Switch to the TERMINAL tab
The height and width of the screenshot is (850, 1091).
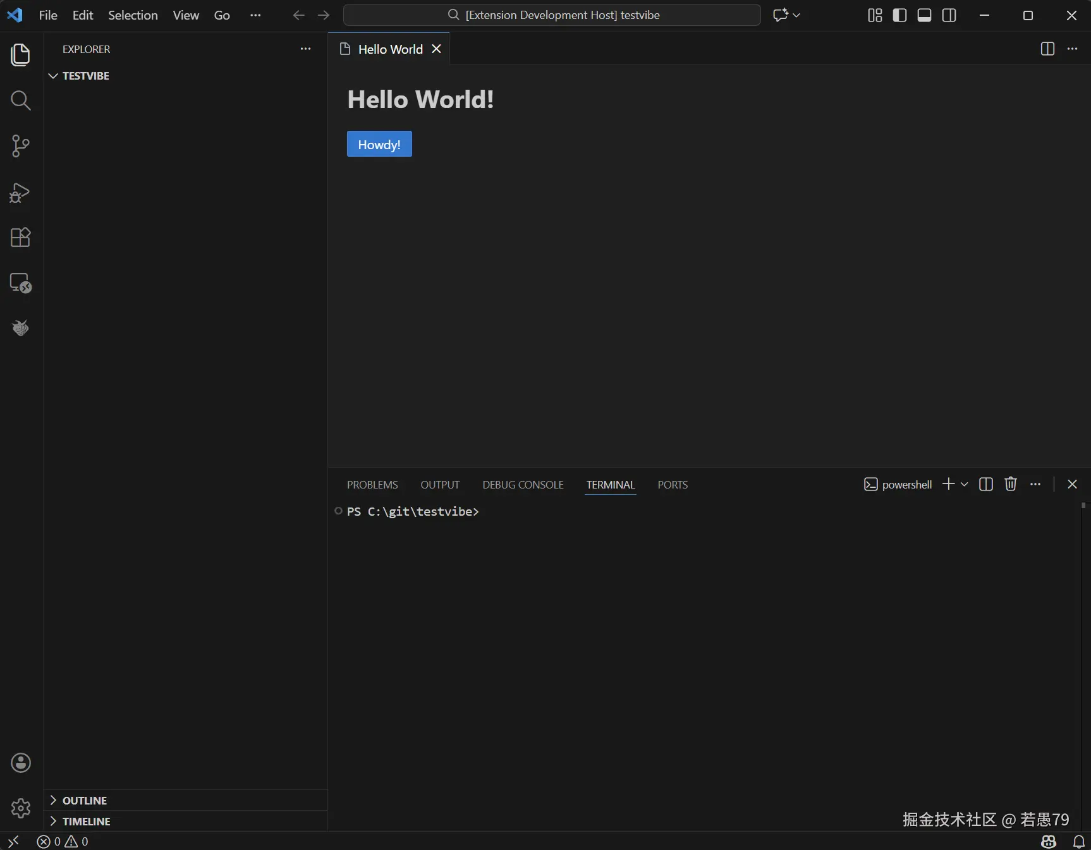(x=611, y=485)
